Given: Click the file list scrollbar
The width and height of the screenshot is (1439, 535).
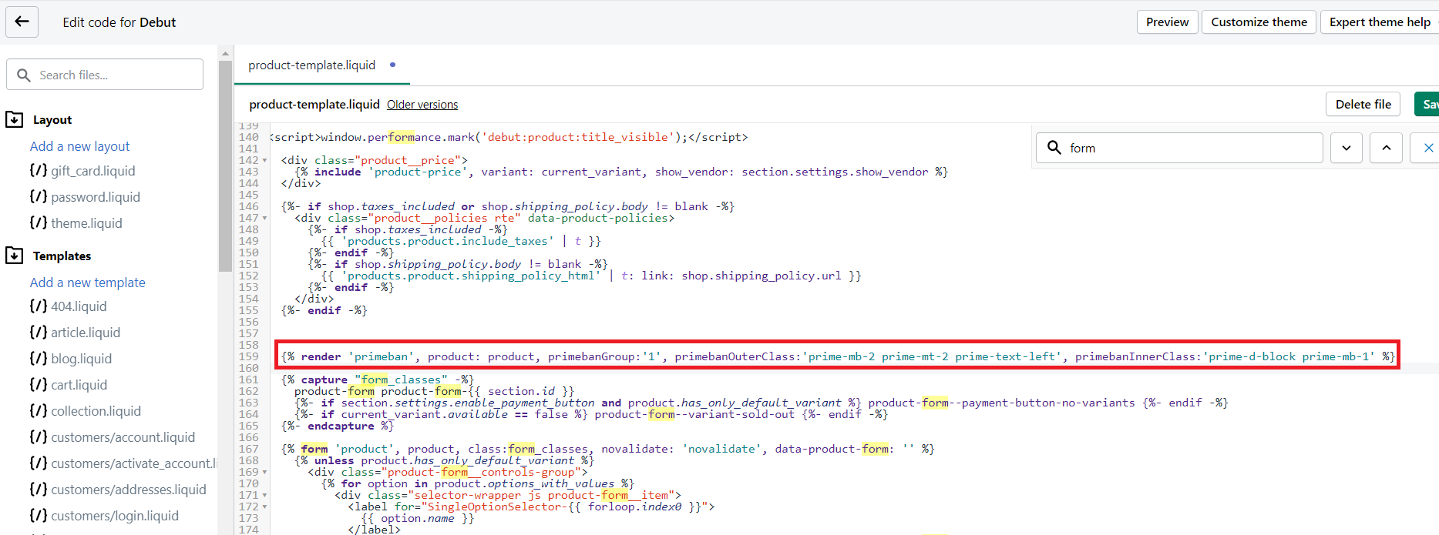Looking at the screenshot, I should [x=225, y=166].
